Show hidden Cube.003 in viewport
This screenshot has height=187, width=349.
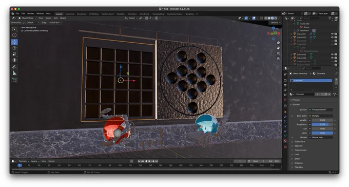pyautogui.click(x=332, y=41)
